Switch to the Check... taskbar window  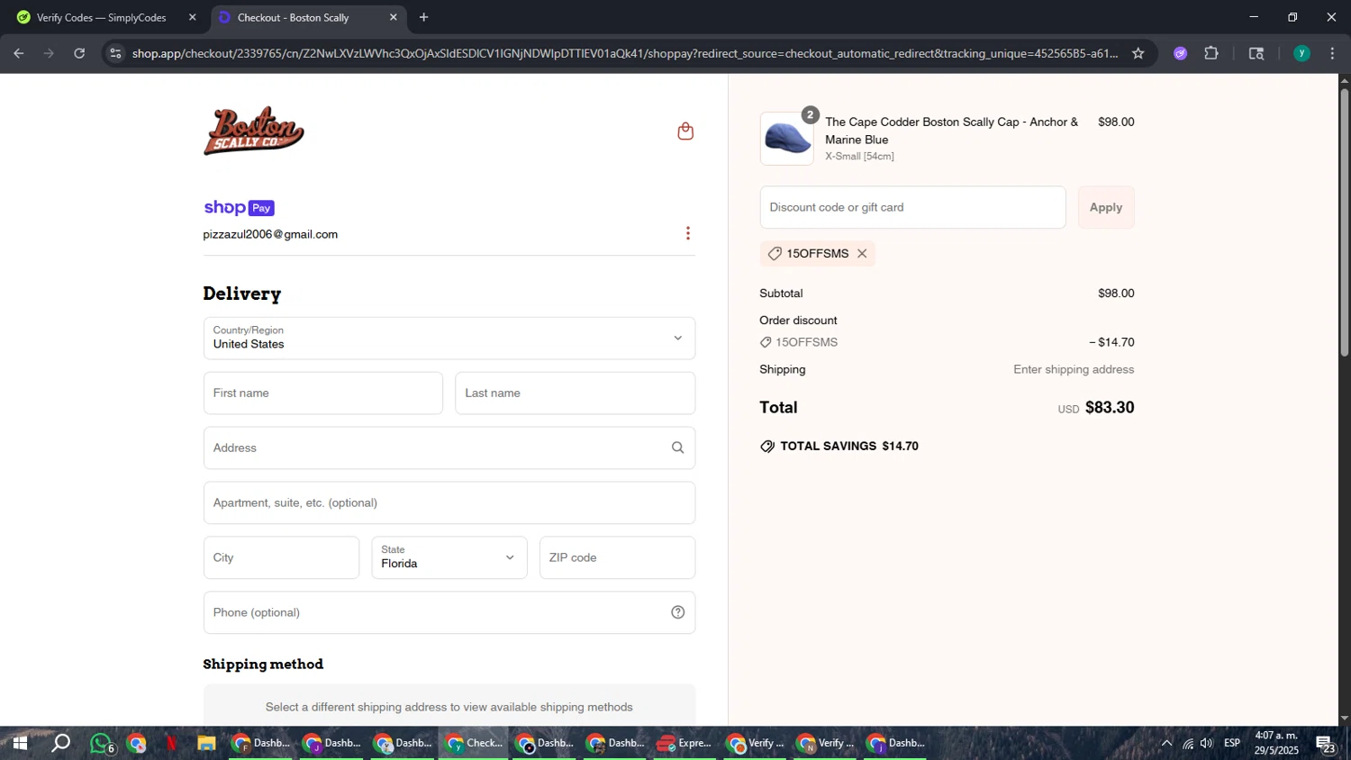pyautogui.click(x=475, y=744)
